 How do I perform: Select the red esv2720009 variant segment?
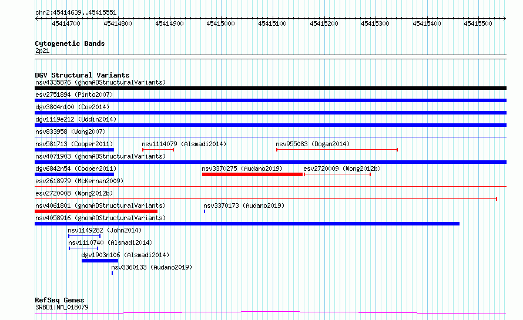[x=337, y=174]
